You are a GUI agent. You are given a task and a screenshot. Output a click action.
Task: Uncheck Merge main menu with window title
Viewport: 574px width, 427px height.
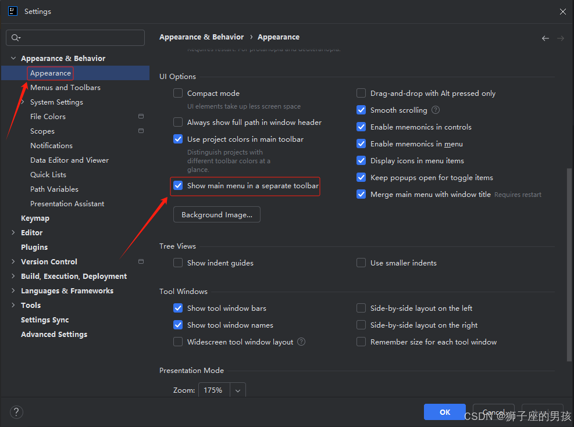[361, 194]
